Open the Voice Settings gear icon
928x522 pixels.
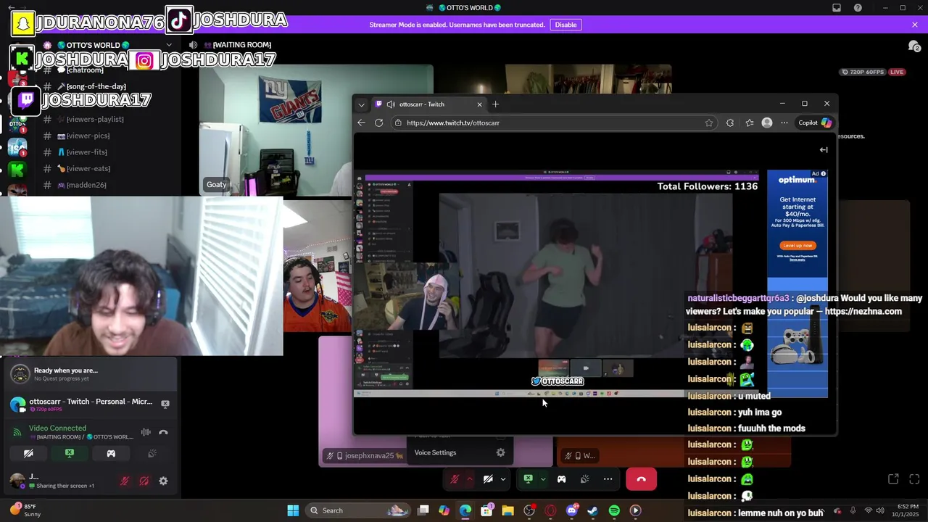coord(500,452)
